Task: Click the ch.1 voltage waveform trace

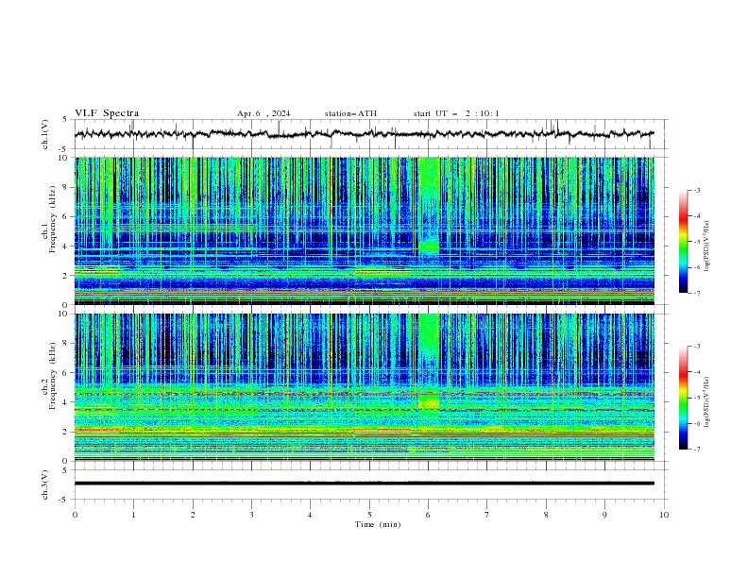Action: pyautogui.click(x=364, y=134)
